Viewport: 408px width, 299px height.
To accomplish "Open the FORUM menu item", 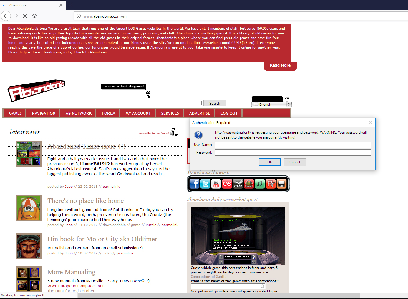I will click(109, 113).
